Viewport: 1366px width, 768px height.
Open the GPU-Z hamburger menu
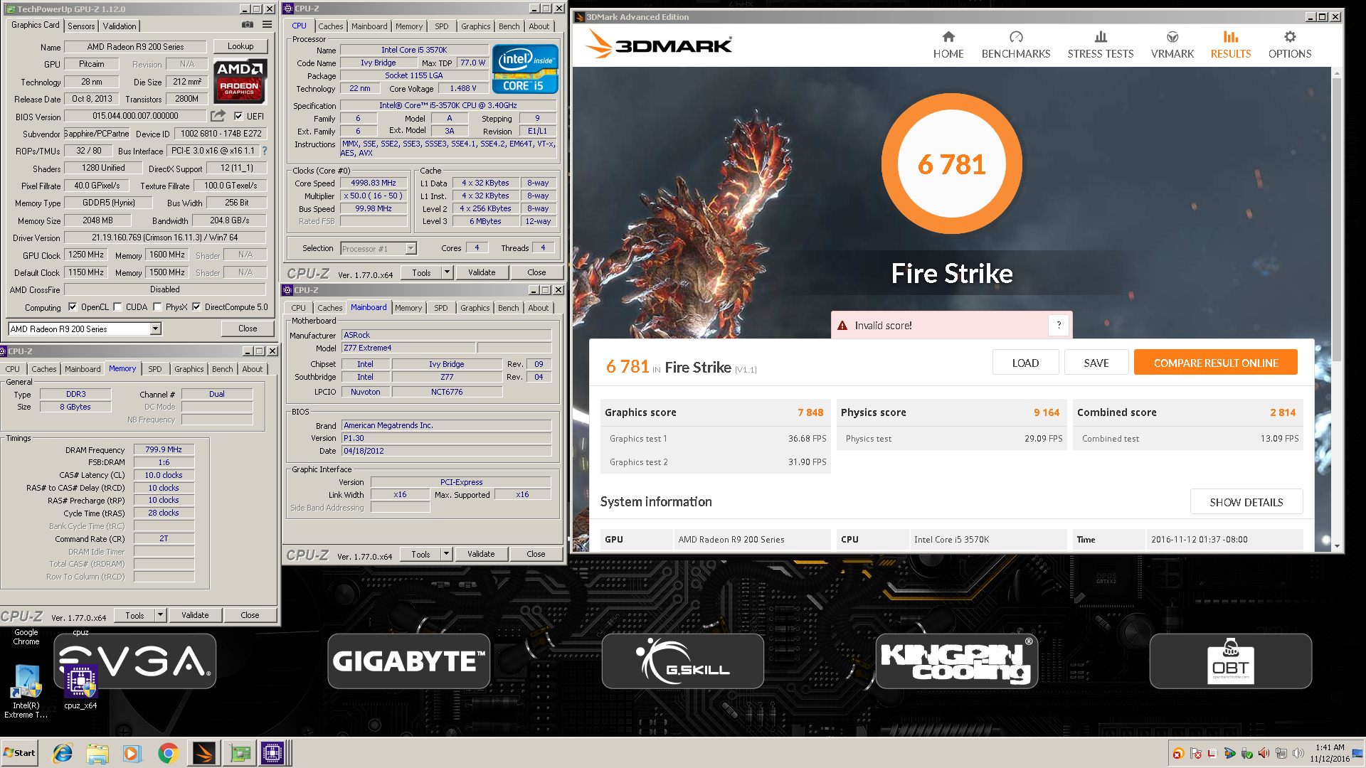268,25
